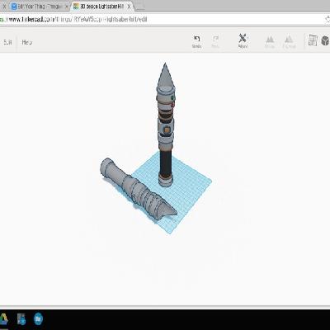The image size is (330, 330).
Task: Open the Help menu
Action: tap(27, 42)
